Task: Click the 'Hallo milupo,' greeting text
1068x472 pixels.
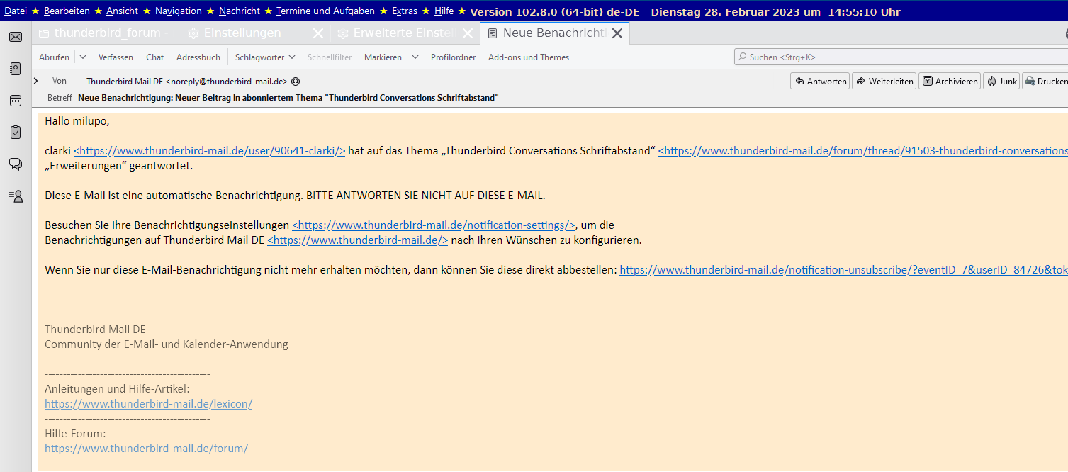Action: pos(77,121)
